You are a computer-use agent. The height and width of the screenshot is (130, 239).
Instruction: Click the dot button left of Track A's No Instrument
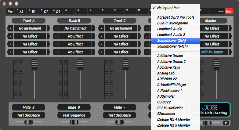click(10, 28)
